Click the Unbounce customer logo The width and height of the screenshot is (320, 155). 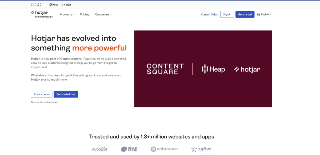tap(164, 149)
